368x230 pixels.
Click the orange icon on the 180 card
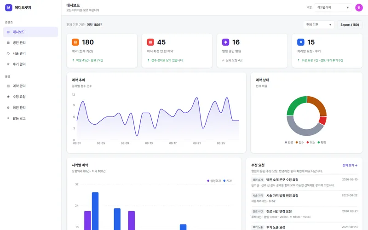point(75,42)
